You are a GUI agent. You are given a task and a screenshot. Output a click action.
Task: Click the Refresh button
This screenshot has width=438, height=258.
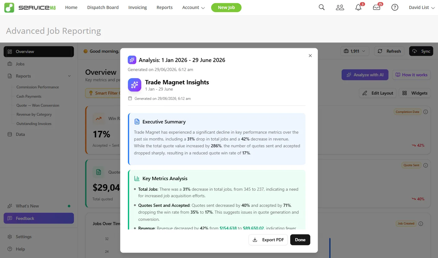(389, 51)
